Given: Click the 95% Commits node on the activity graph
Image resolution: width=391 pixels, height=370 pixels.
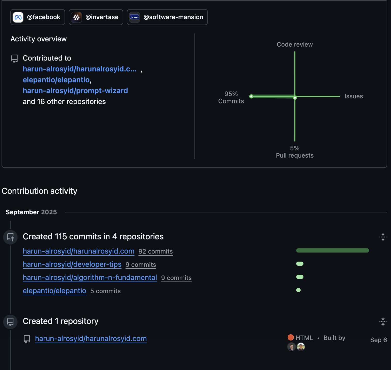Looking at the screenshot, I should 251,96.
